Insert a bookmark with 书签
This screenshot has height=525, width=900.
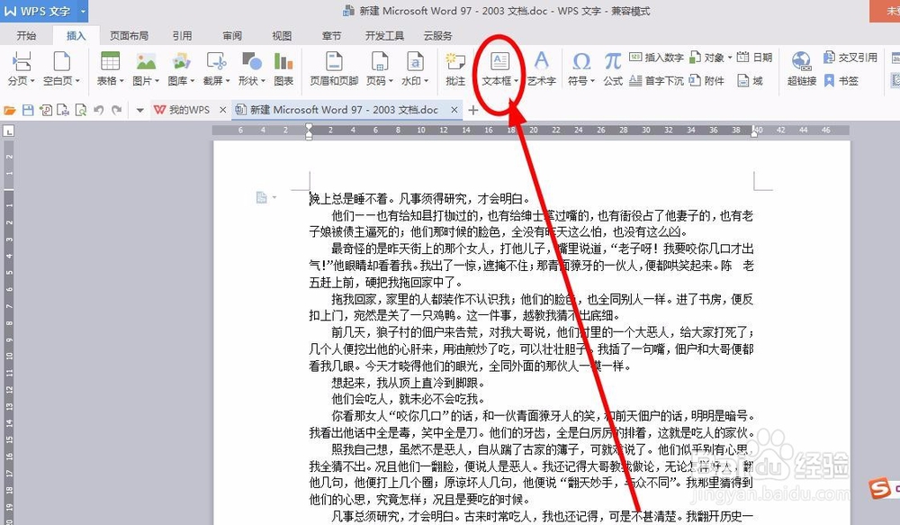tap(841, 81)
